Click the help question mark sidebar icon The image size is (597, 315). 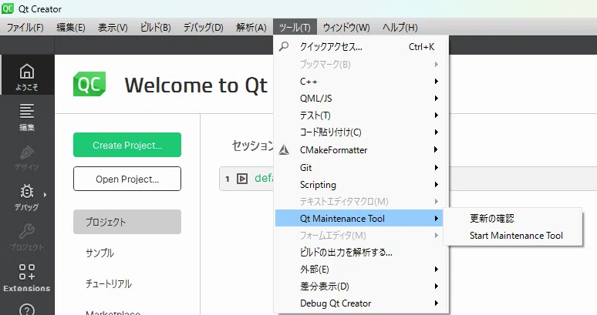tap(27, 310)
